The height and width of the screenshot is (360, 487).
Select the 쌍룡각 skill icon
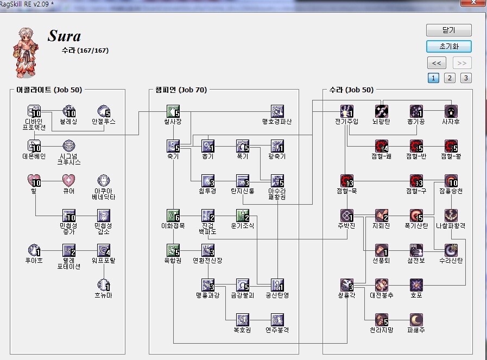(x=347, y=285)
